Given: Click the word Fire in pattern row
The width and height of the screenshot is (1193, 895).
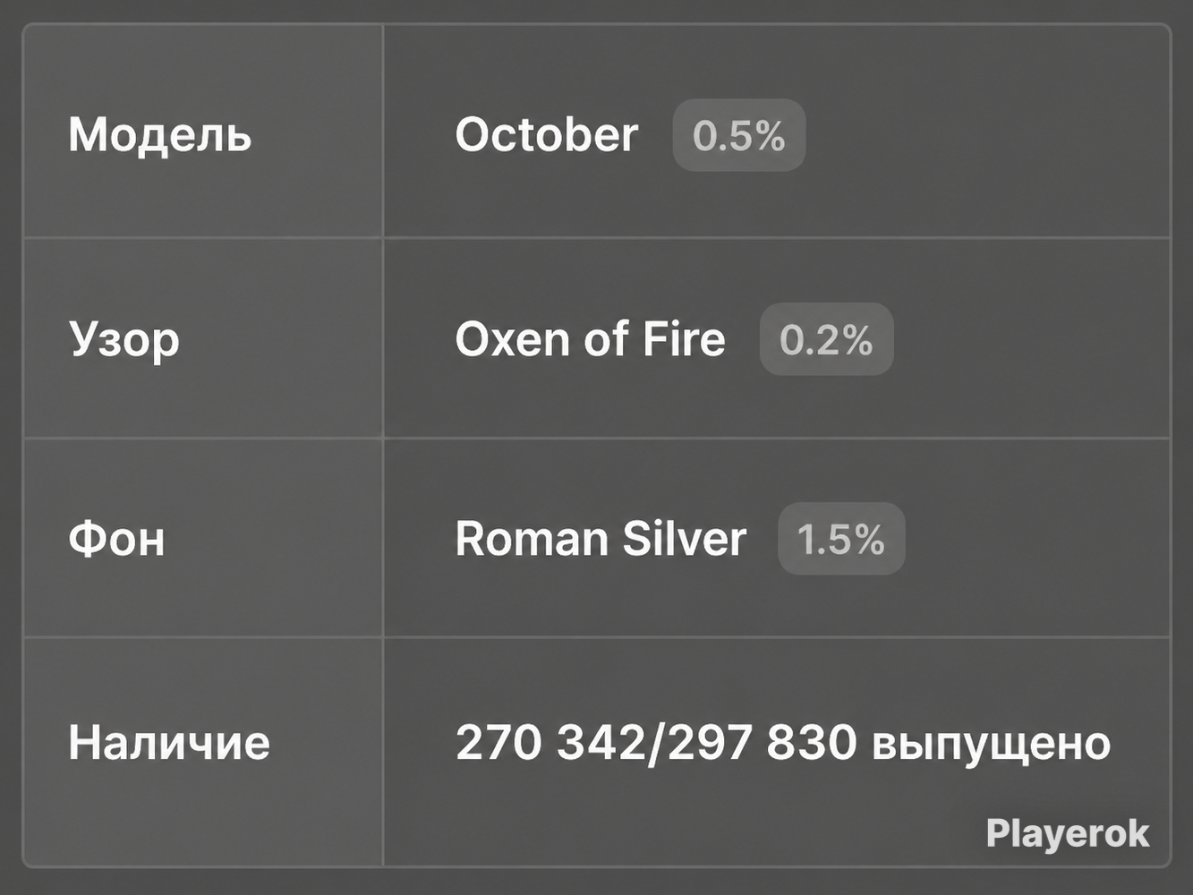Looking at the screenshot, I should tap(684, 339).
